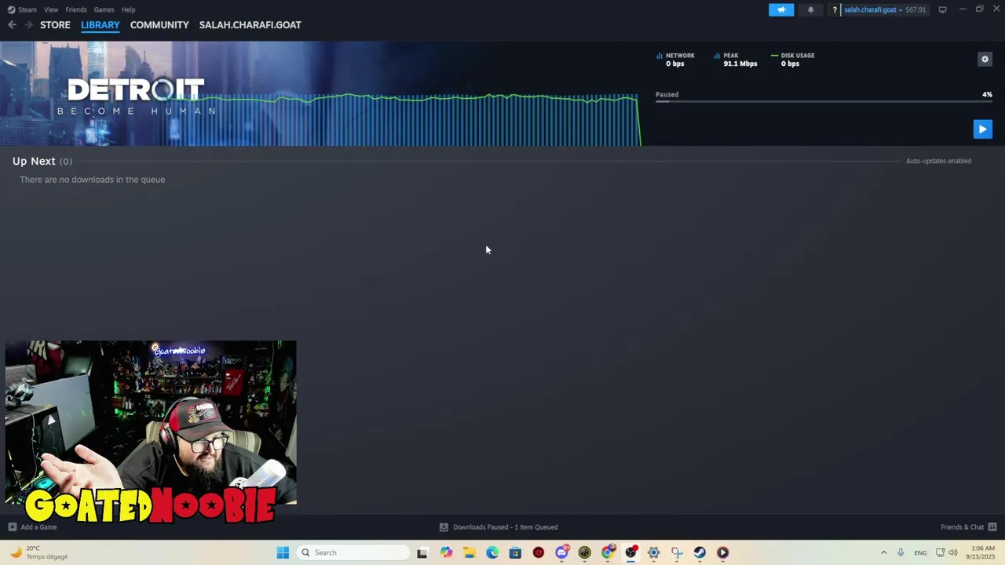Image resolution: width=1005 pixels, height=565 pixels.
Task: Open Windows Settings gear in taskbar
Action: [653, 552]
